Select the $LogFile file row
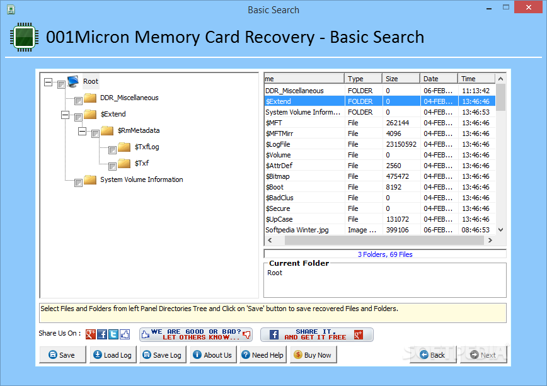 [x=379, y=144]
